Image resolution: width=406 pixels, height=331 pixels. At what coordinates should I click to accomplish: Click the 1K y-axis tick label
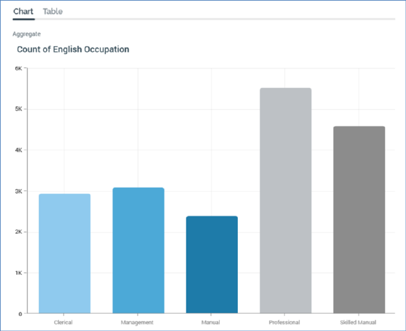[19, 273]
